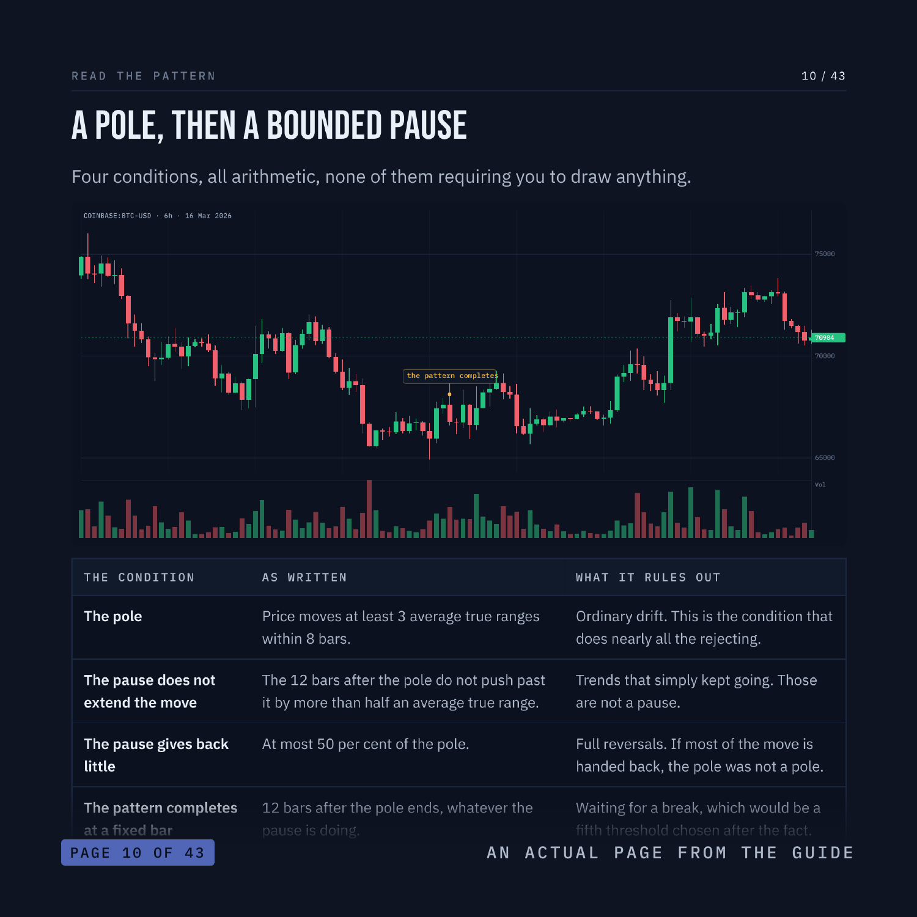Click 'The pause does not extend the move' row
The image size is (917, 917).
pyautogui.click(x=458, y=691)
